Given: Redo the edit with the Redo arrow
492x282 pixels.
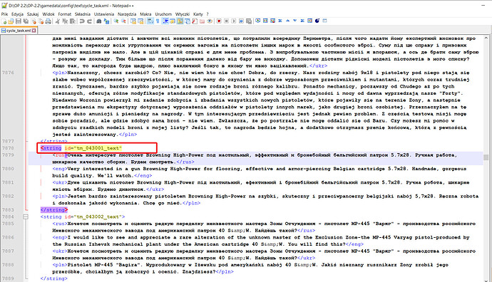Looking at the screenshot, I should click(x=89, y=21).
